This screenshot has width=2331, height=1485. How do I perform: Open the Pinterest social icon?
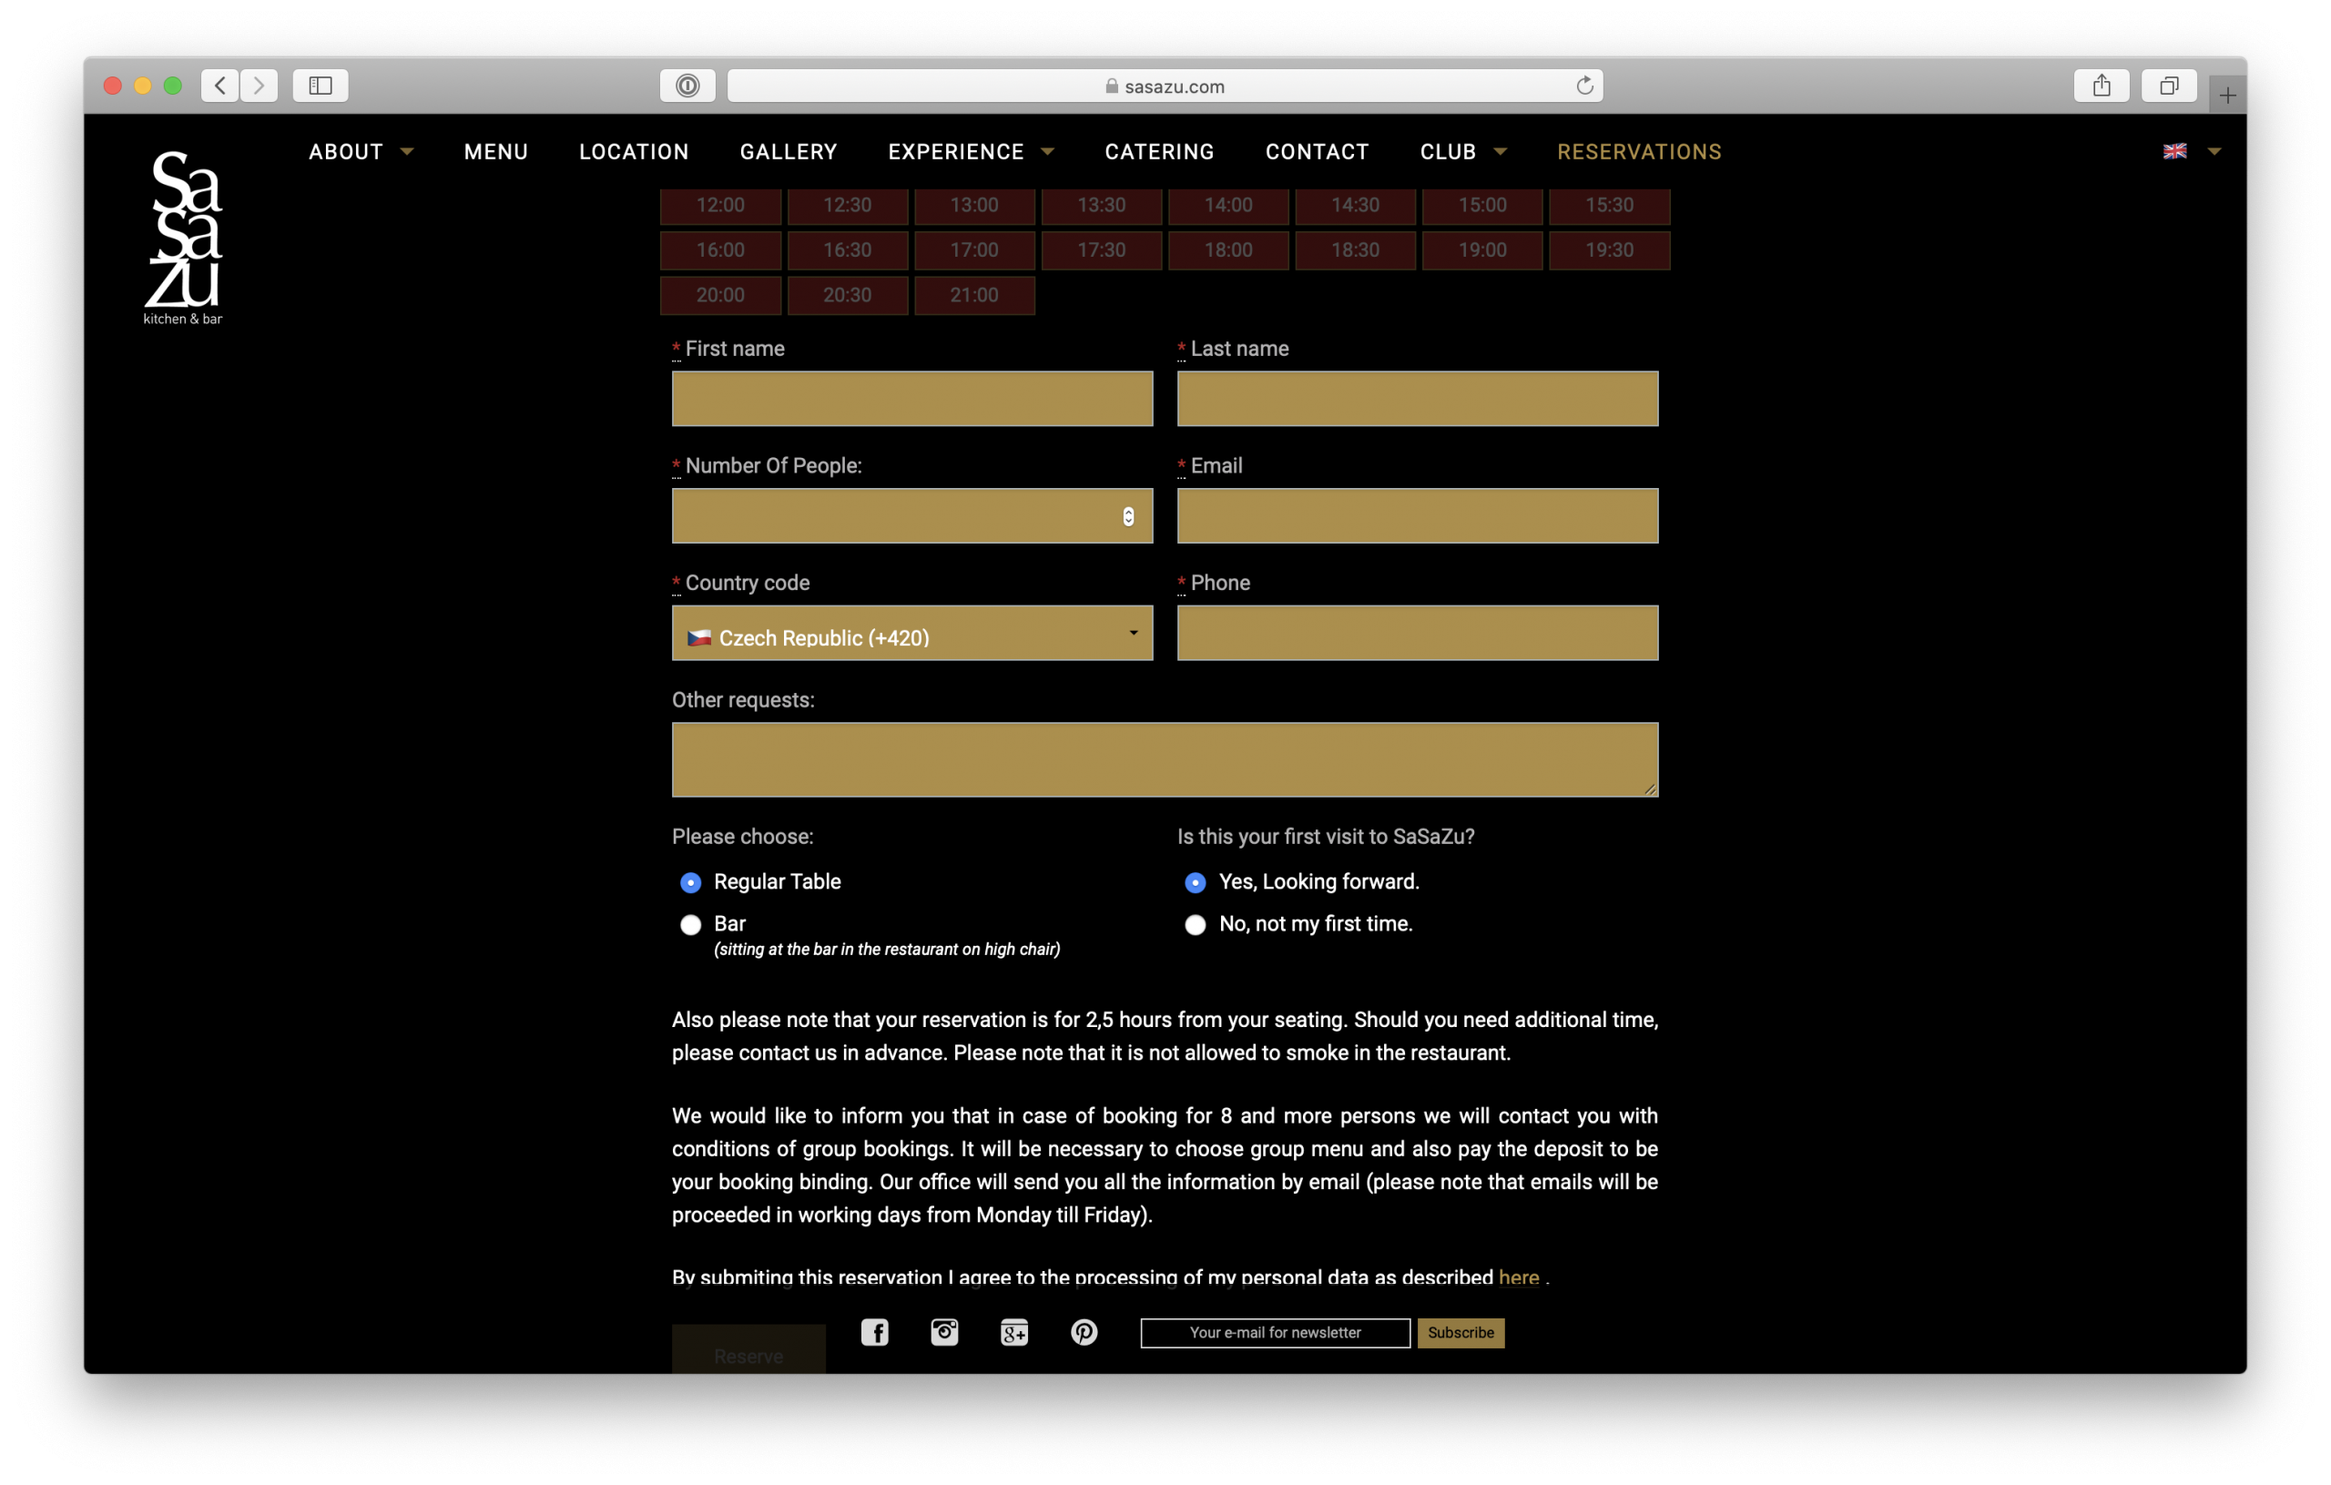(1084, 1332)
